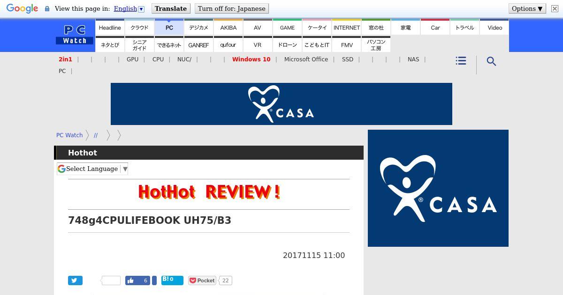Click the GPU topic link
The height and width of the screenshot is (295, 563).
click(132, 59)
